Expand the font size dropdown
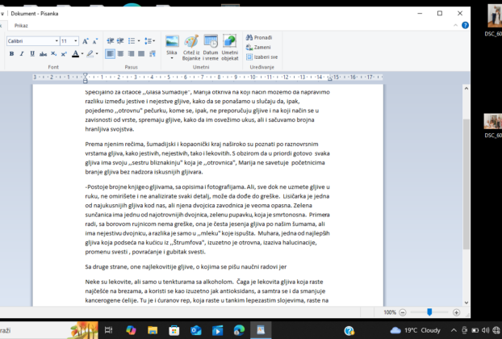 pos(76,40)
